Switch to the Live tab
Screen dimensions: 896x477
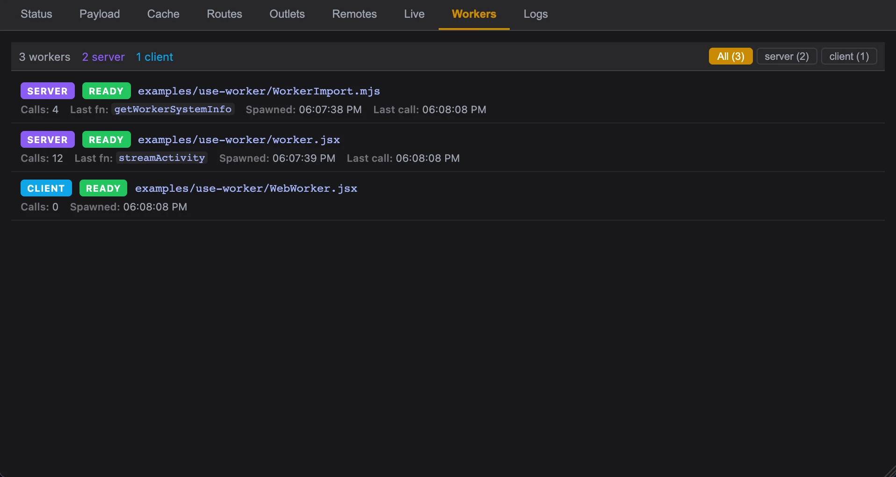point(414,14)
